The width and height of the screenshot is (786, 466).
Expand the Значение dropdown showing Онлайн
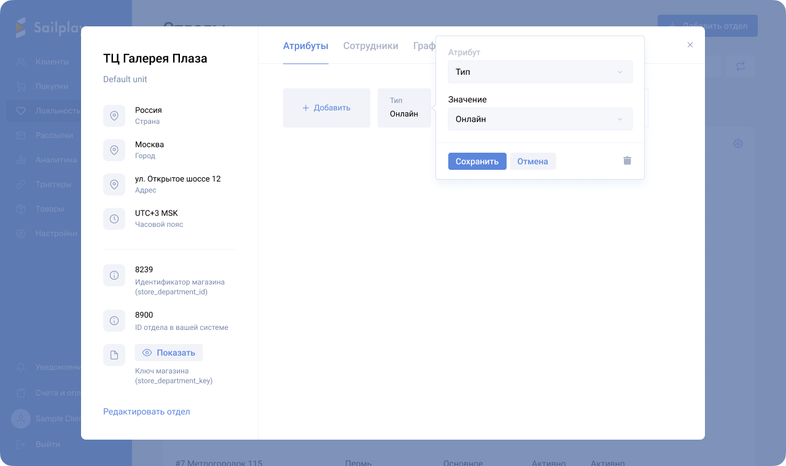click(540, 119)
